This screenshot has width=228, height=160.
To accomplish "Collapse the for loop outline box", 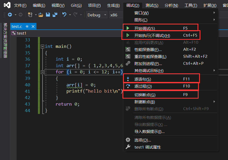I will pos(42,72).
